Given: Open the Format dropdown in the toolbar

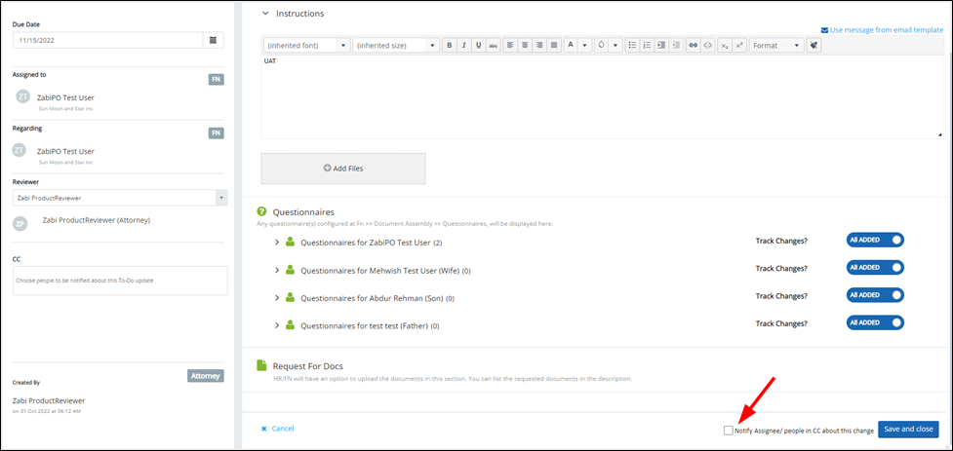Looking at the screenshot, I should [776, 46].
